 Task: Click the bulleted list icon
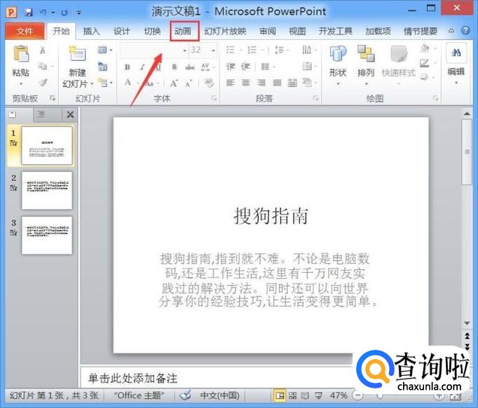pyautogui.click(x=231, y=50)
